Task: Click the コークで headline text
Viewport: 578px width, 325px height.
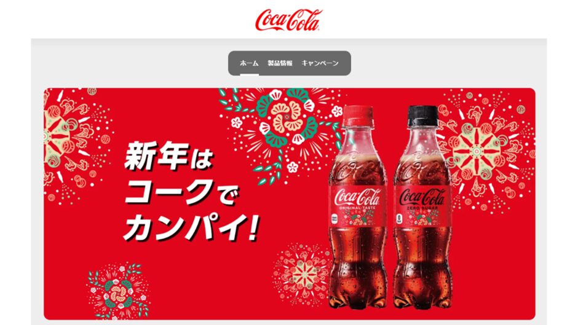Action: [x=181, y=192]
